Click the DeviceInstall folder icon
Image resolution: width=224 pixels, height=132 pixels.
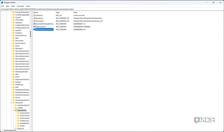pos(14,59)
